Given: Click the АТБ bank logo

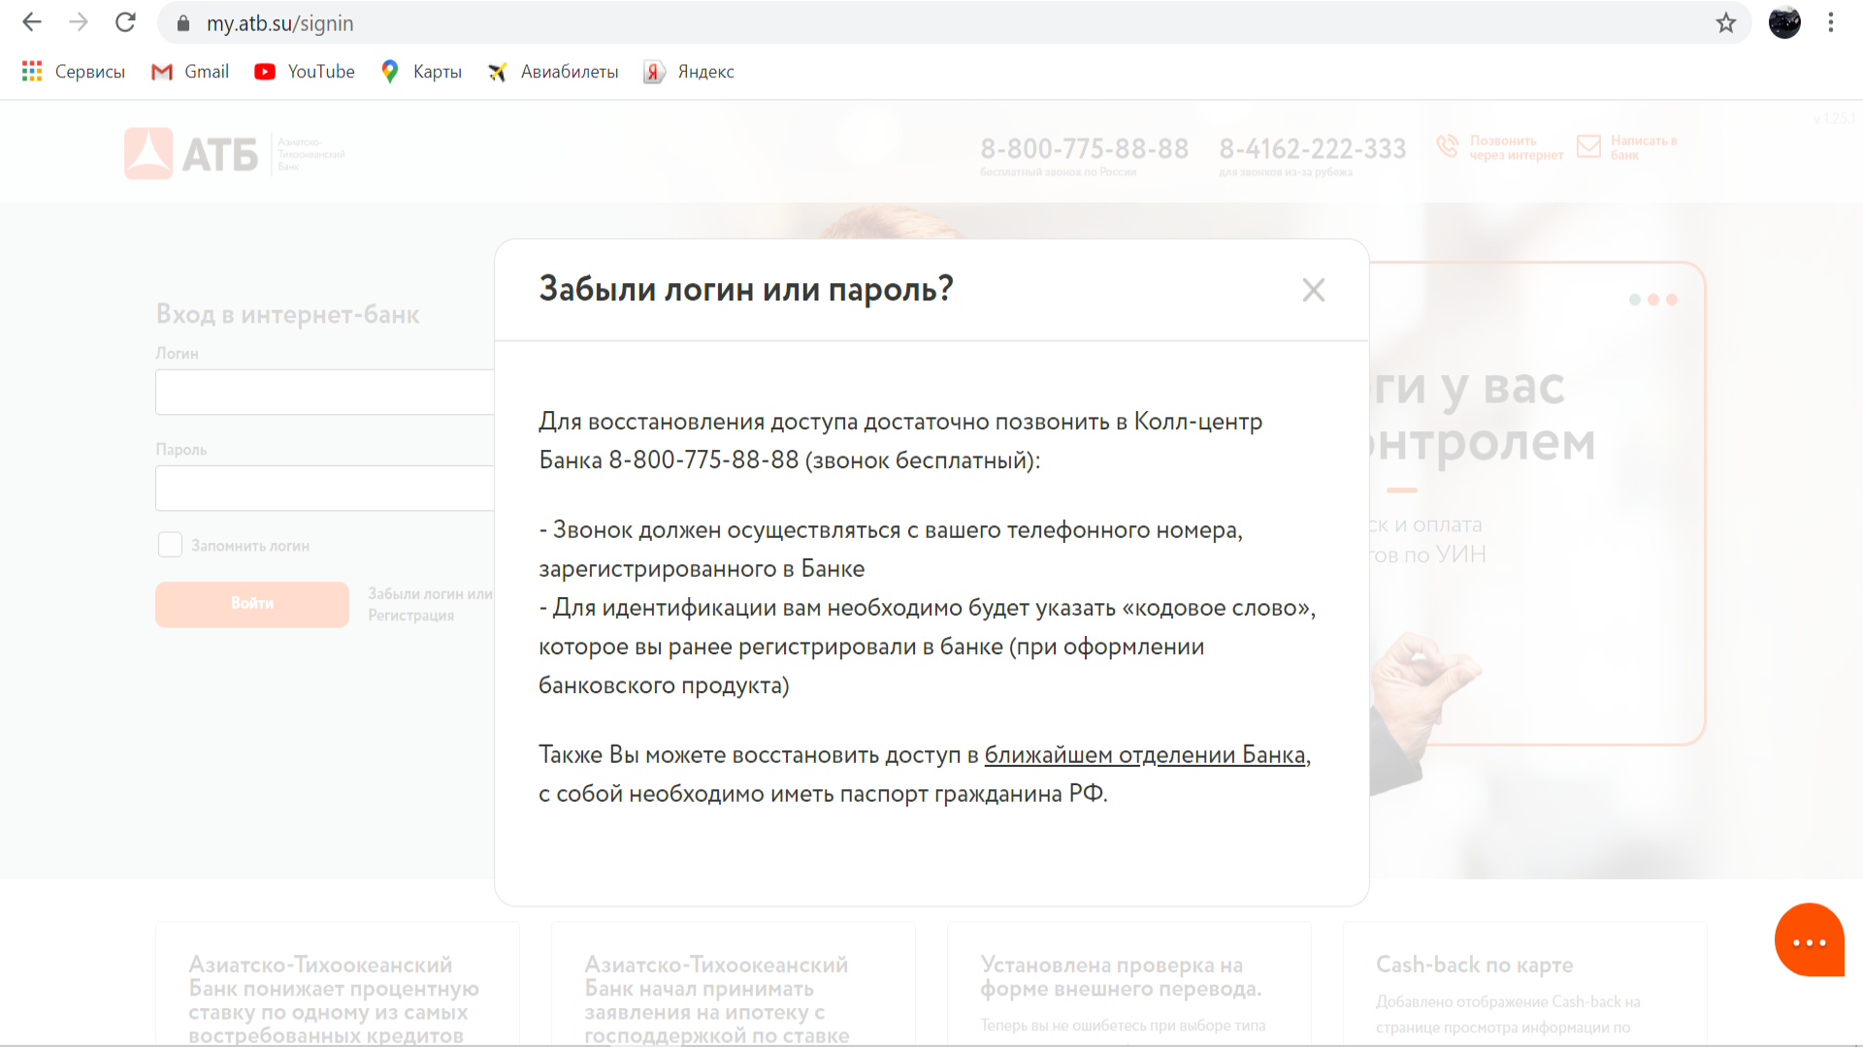Looking at the screenshot, I should (234, 153).
